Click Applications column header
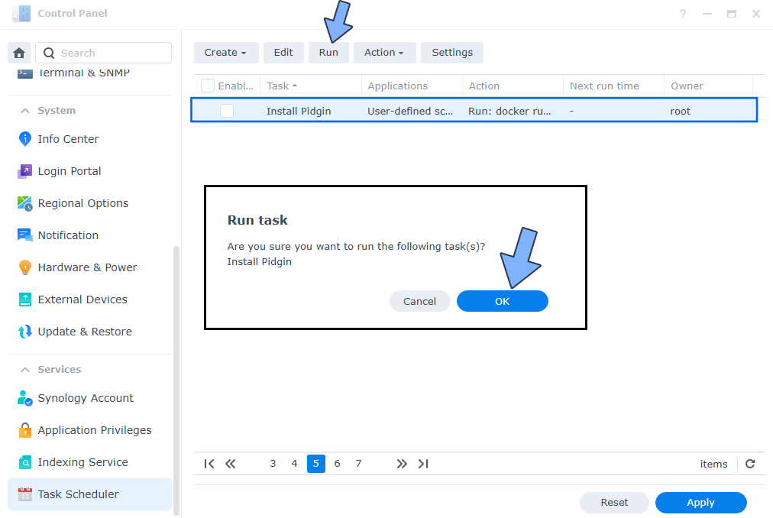Viewport: 773px width, 518px height. 412,86
